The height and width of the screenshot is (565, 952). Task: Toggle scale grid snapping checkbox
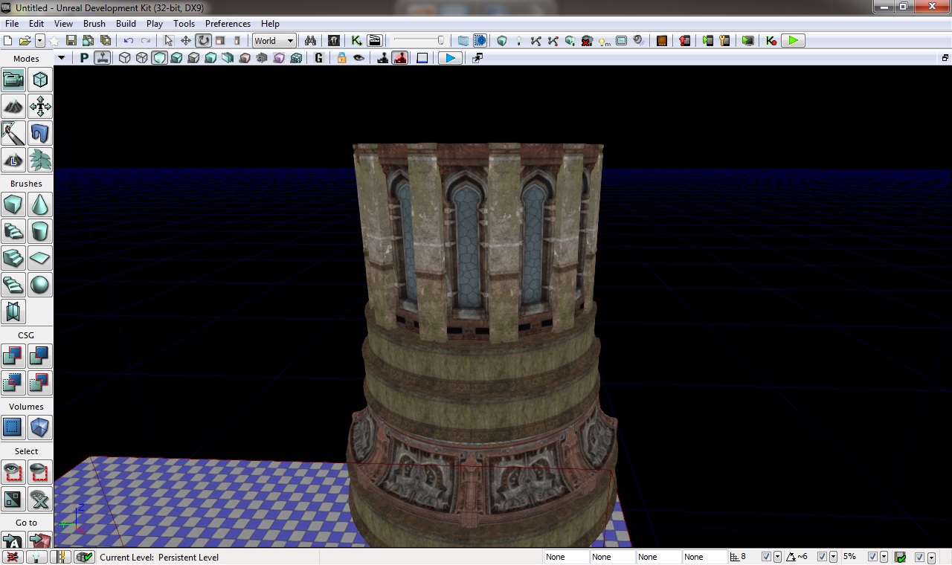873,557
